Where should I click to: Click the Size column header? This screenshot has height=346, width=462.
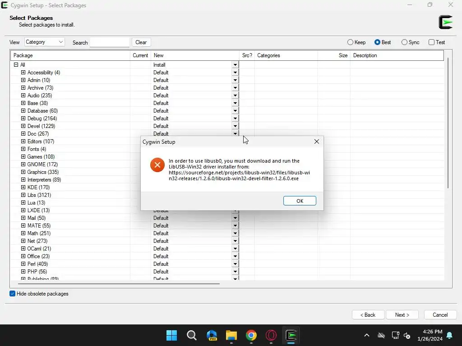click(x=334, y=55)
